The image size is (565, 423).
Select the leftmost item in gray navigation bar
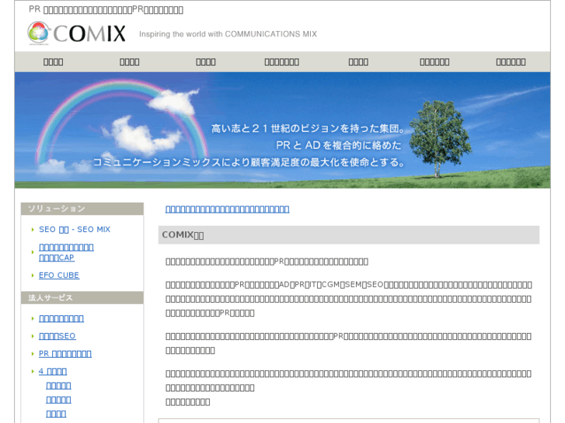point(54,62)
